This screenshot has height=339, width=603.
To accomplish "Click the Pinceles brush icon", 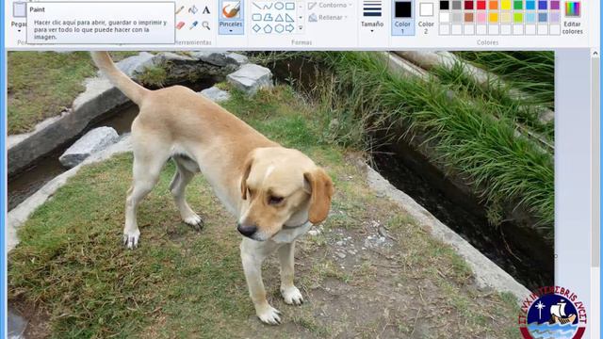I will click(231, 9).
